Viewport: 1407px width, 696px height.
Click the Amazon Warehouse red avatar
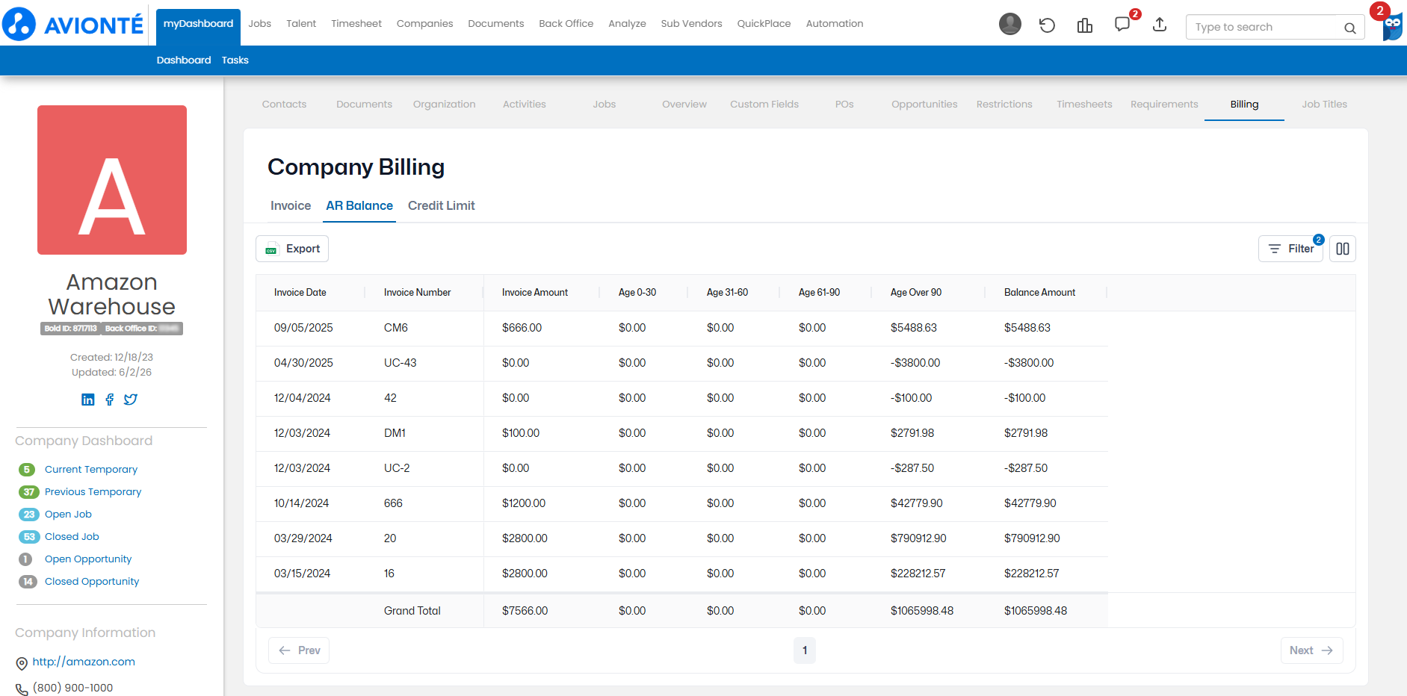pyautogui.click(x=112, y=180)
